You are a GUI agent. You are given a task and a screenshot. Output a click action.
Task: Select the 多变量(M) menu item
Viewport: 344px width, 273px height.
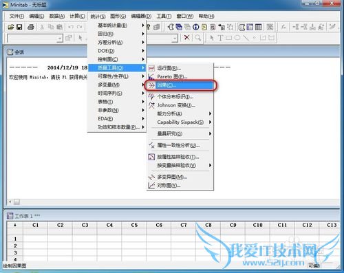click(117, 85)
